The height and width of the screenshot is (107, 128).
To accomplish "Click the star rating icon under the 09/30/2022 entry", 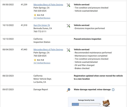I will tap(35, 15).
